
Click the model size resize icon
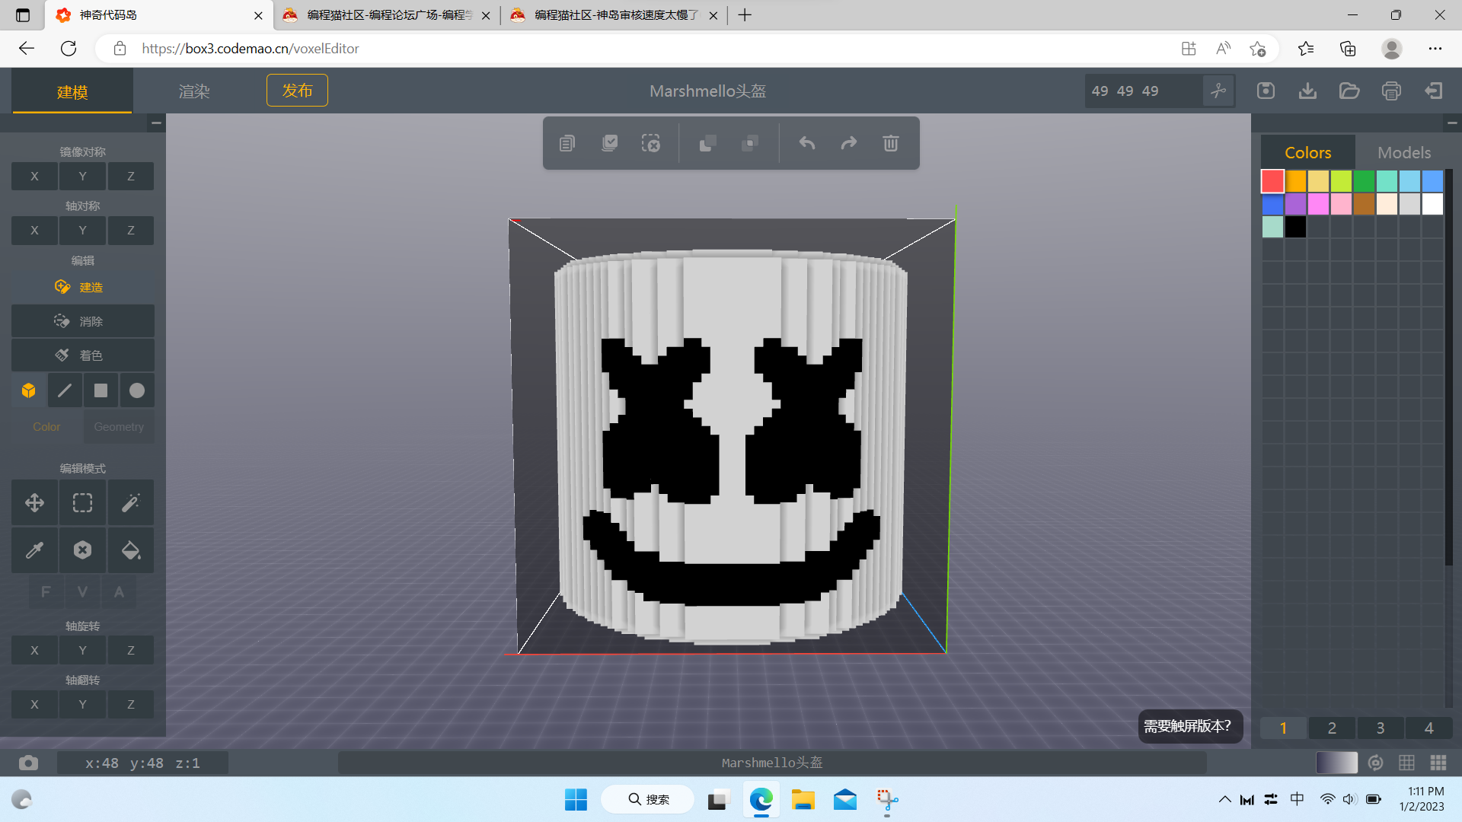(x=1218, y=91)
